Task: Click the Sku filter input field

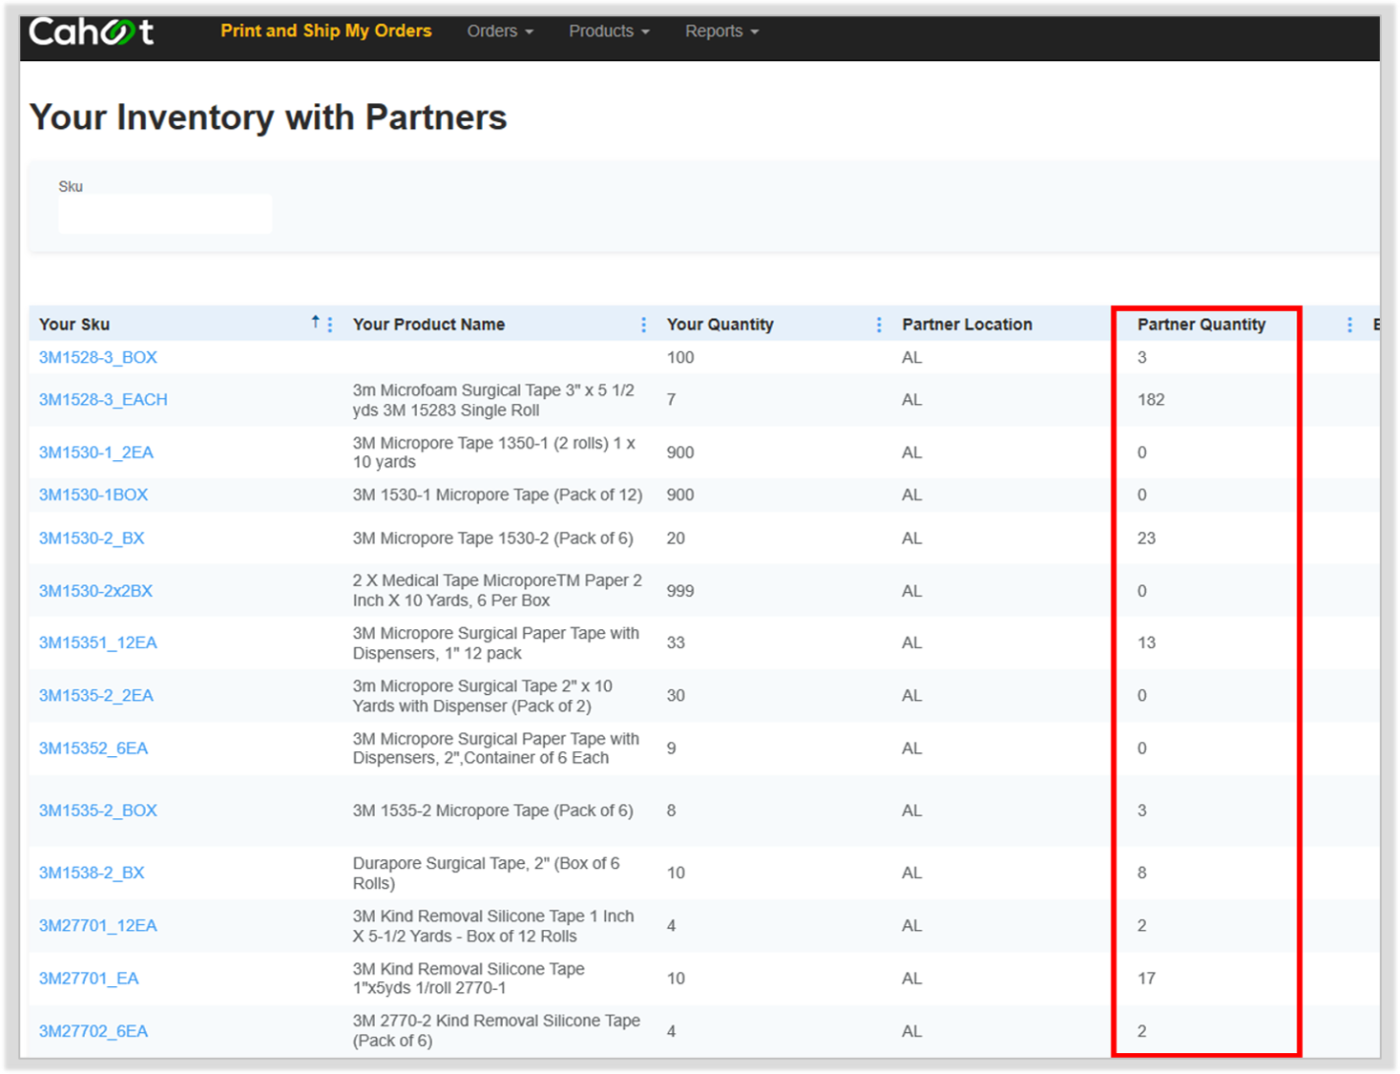Action: point(165,214)
